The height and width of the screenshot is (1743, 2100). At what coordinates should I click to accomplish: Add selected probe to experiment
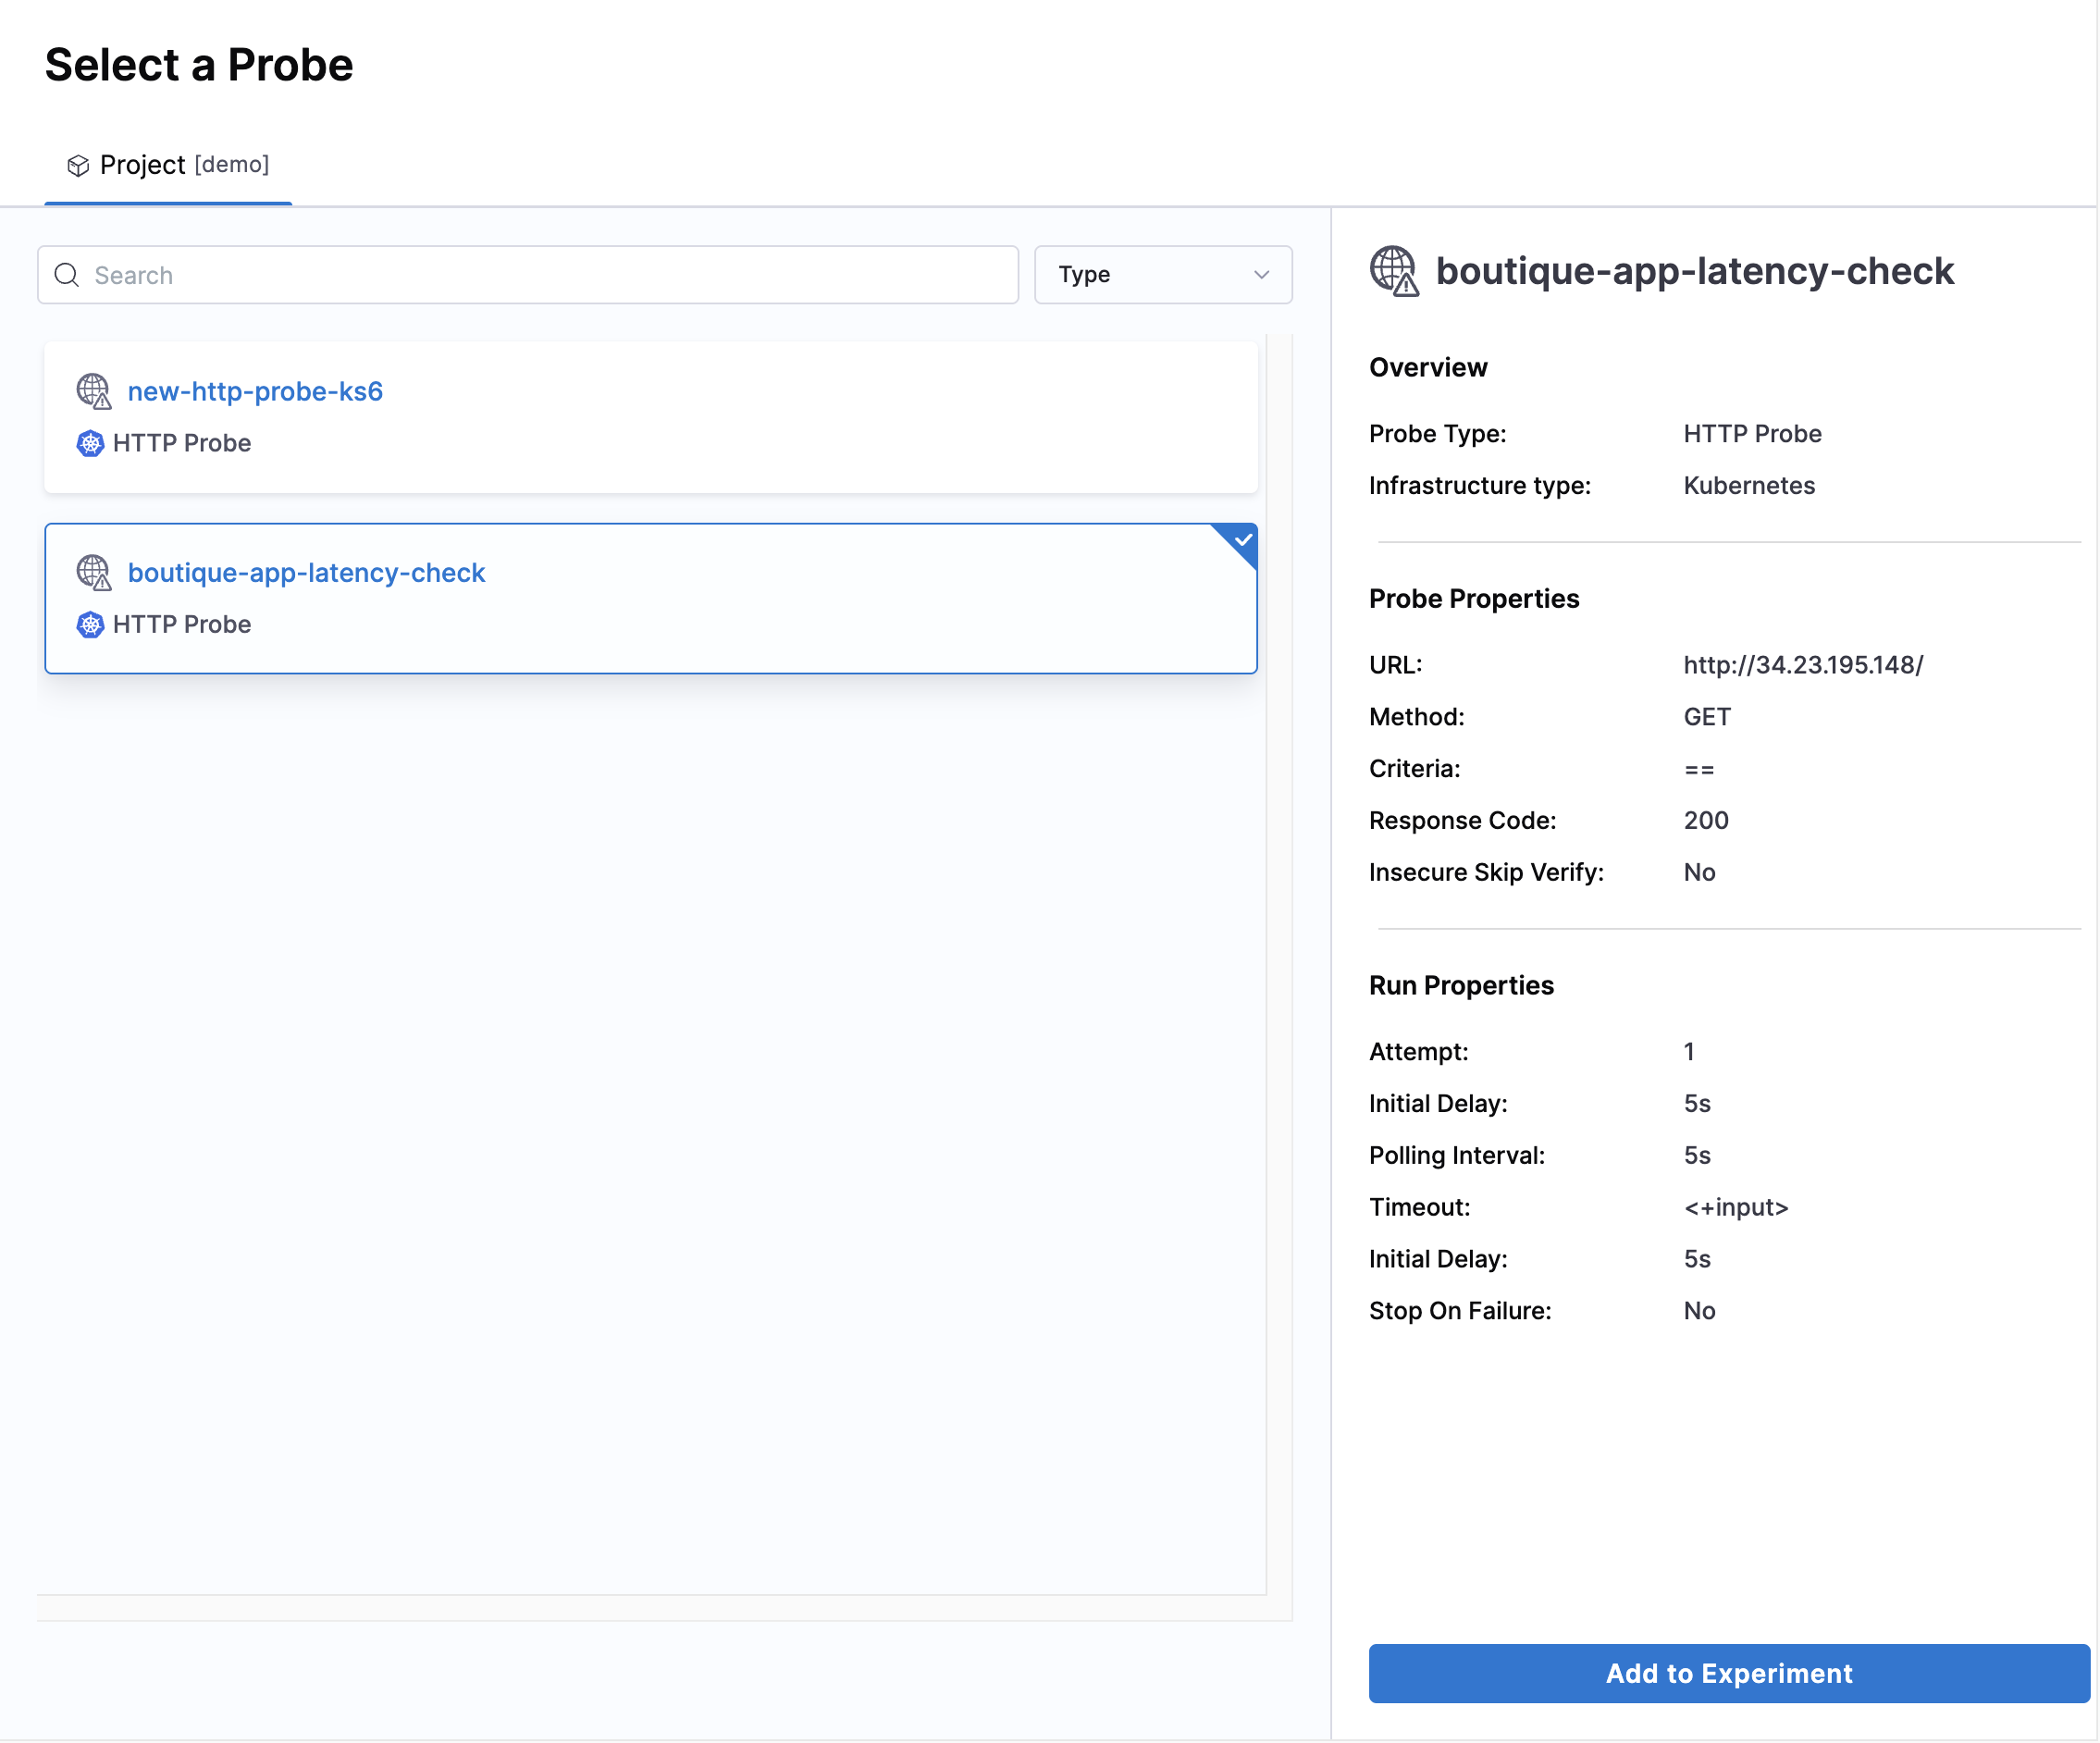pos(1728,1673)
